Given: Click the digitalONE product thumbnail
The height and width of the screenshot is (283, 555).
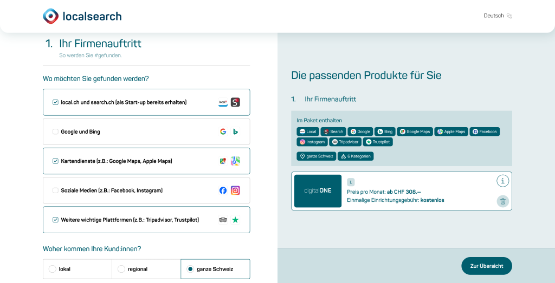Looking at the screenshot, I should [318, 191].
